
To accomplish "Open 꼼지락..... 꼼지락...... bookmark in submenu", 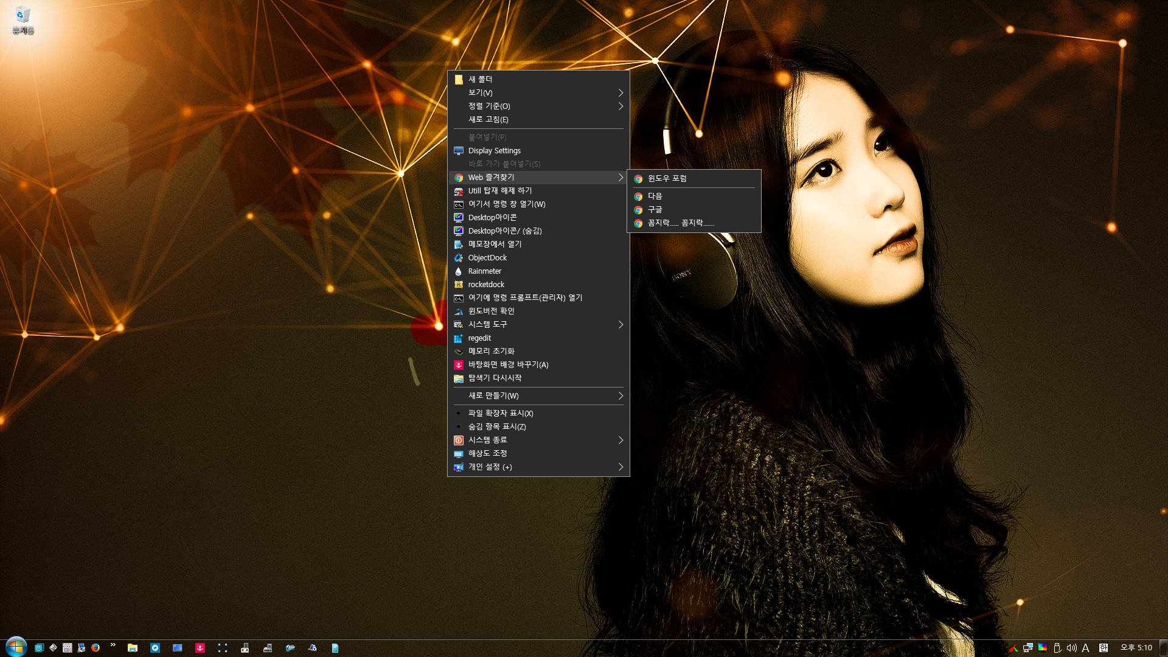I will [694, 223].
